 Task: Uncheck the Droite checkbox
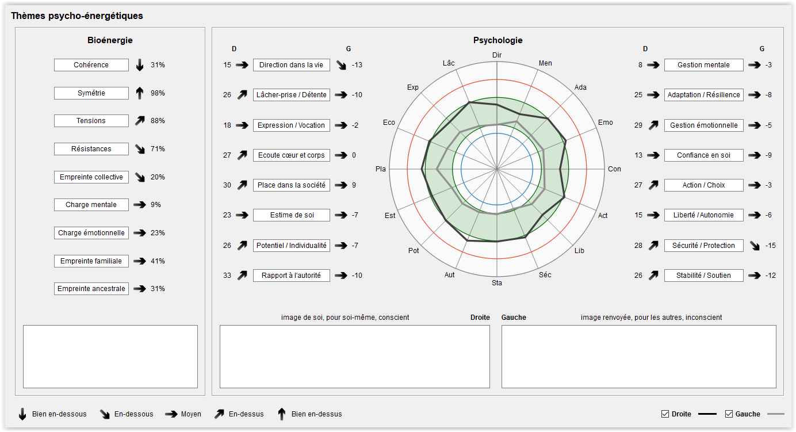(x=665, y=414)
